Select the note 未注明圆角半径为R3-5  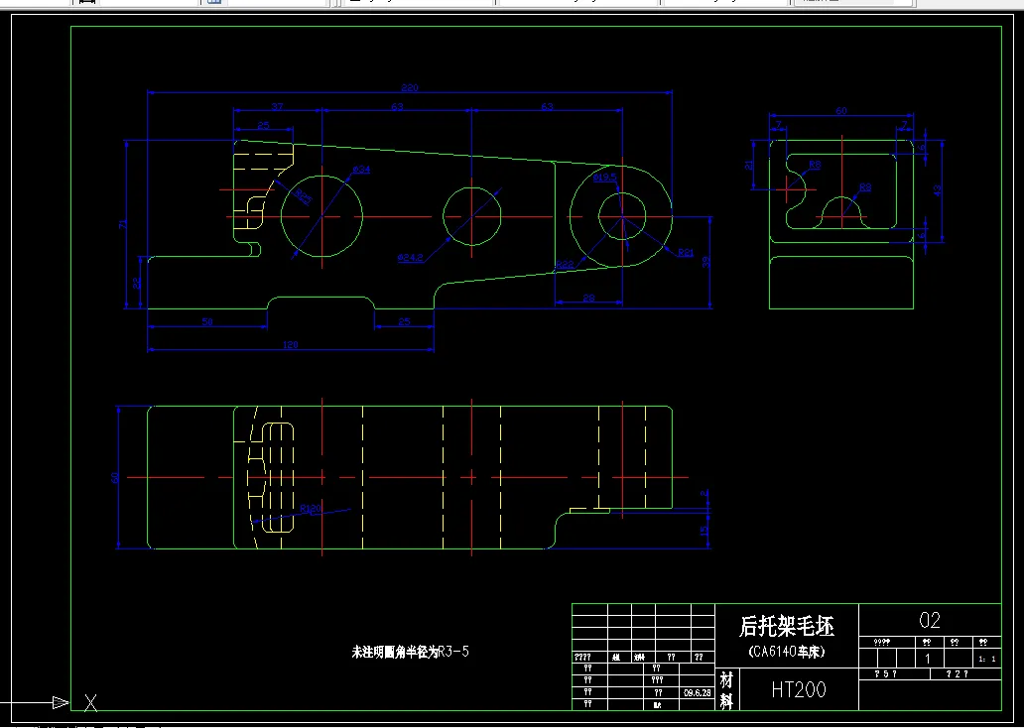[x=410, y=651]
